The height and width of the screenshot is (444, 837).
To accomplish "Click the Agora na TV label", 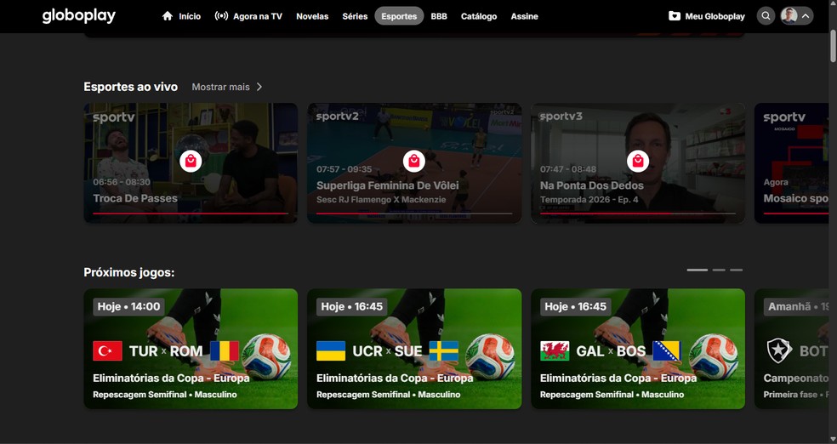I will (x=257, y=16).
